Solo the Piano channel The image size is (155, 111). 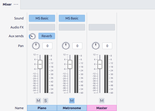click(46, 101)
